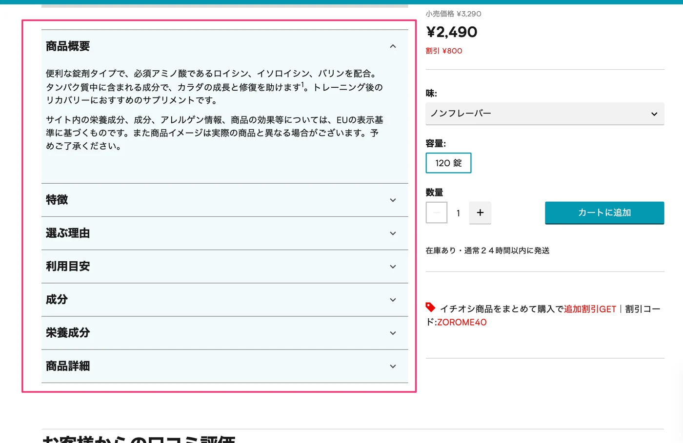Increase quantity with the plus button
The height and width of the screenshot is (443, 683).
tap(480, 212)
